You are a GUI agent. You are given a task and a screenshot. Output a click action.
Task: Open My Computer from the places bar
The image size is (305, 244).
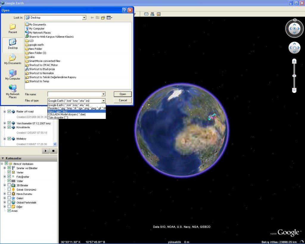[x=13, y=75]
